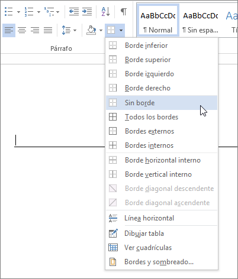This screenshot has width=238, height=279.
Task: Select the Normal style thumbnail
Action: point(158,20)
